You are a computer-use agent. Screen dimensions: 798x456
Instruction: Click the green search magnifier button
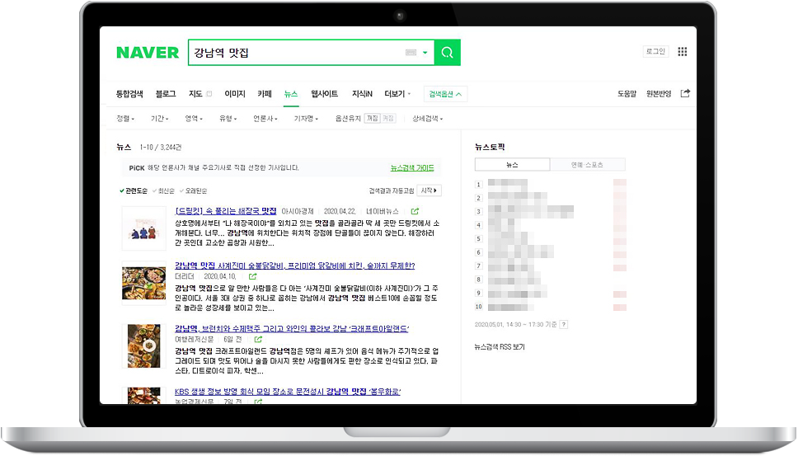coord(448,53)
